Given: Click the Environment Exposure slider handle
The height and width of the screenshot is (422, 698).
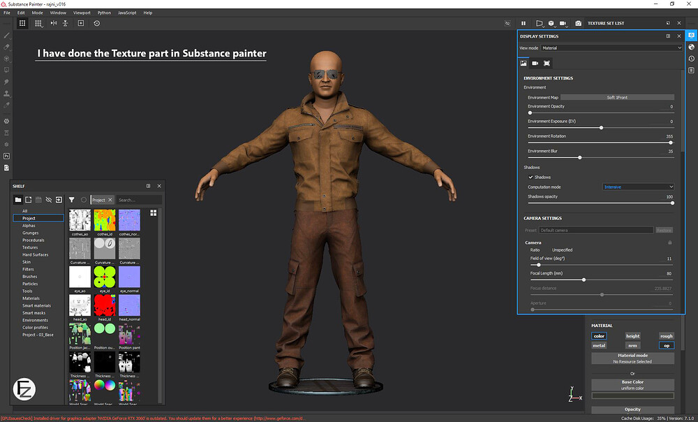Looking at the screenshot, I should [601, 128].
